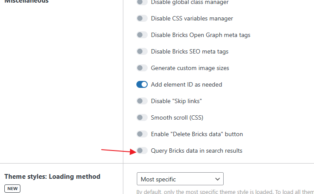Click the "Disable Bricks SEO meta tags" label text
Screen dimensions: 314x194
[x=189, y=51]
